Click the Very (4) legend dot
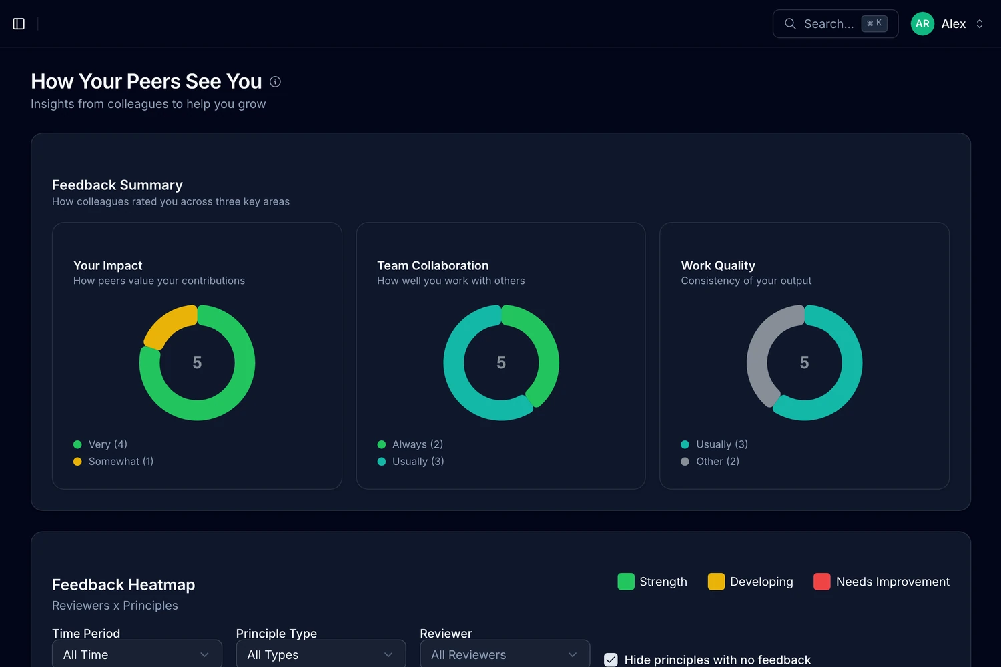1001x667 pixels. pyautogui.click(x=77, y=444)
